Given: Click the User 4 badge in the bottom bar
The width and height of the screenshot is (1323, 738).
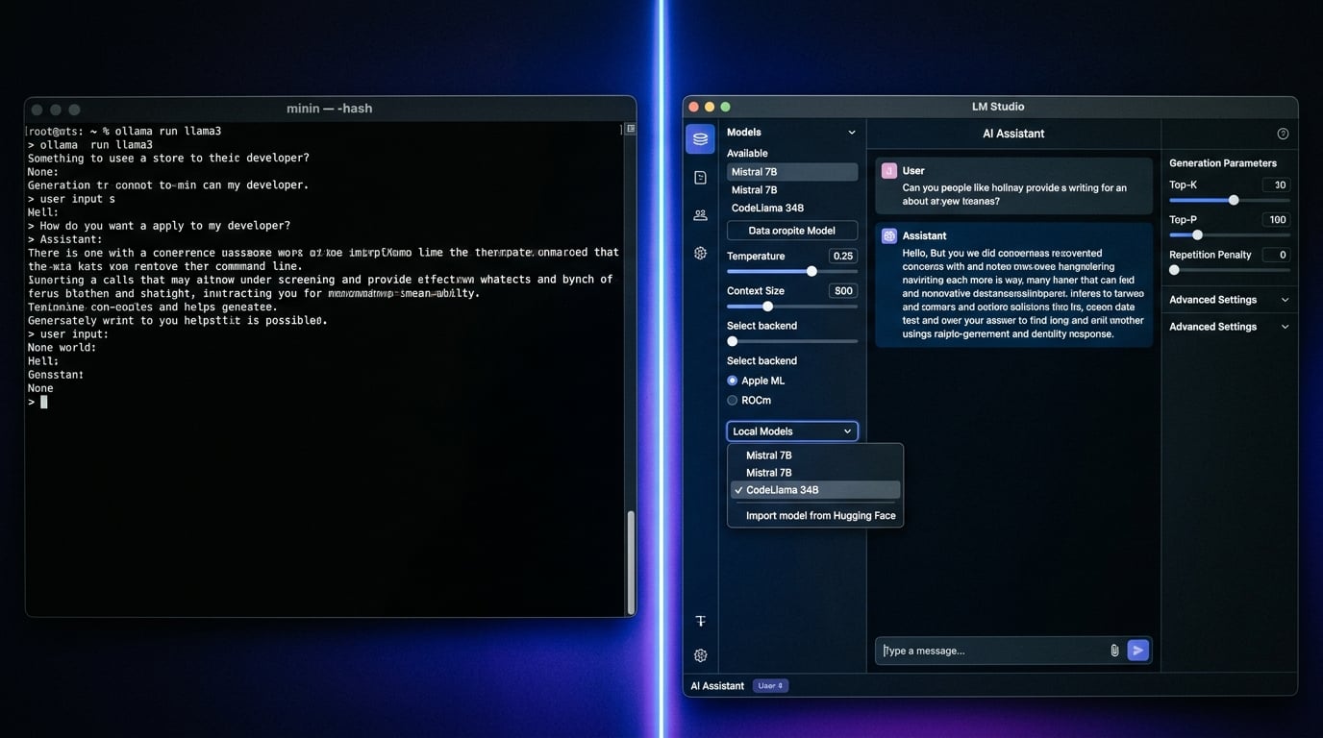Looking at the screenshot, I should 770,686.
